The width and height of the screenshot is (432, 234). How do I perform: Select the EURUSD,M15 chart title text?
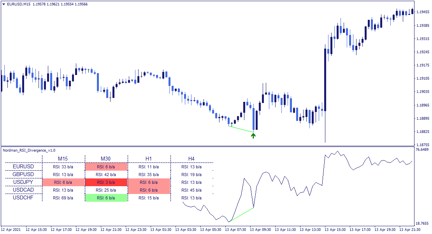tap(19, 4)
